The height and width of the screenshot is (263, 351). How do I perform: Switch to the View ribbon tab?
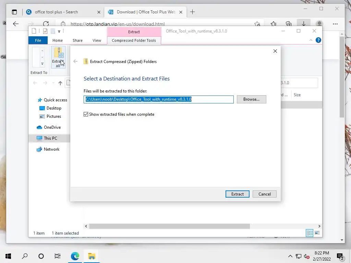click(97, 40)
